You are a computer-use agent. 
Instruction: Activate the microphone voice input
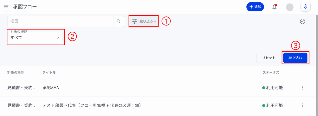[306, 7]
